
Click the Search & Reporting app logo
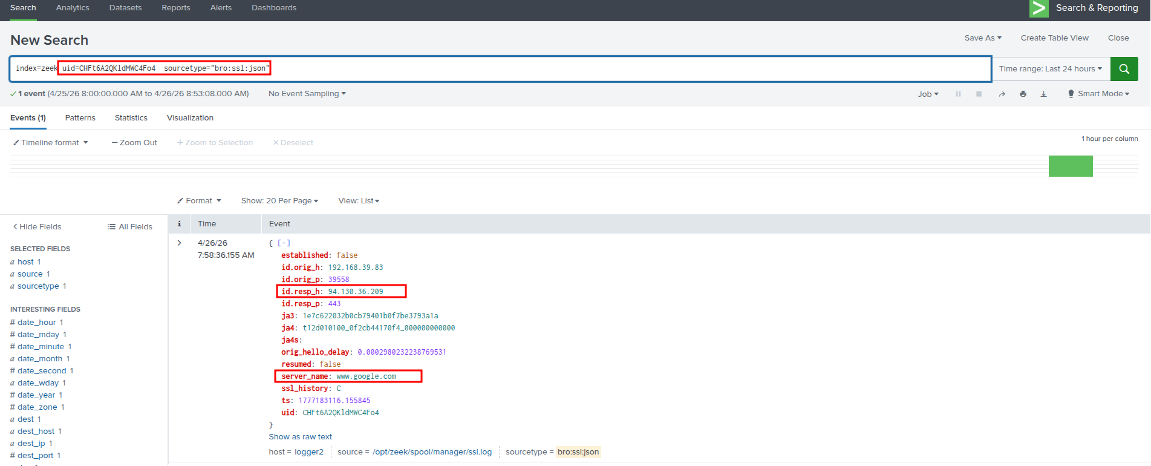click(x=1039, y=8)
